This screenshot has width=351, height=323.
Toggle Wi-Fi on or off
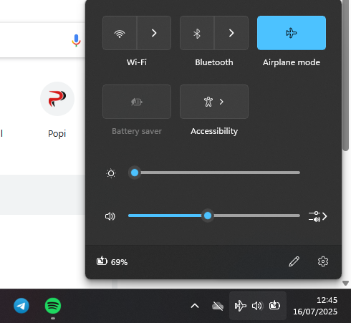click(120, 33)
